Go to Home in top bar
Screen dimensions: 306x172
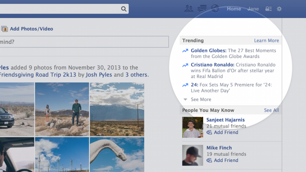click(234, 9)
